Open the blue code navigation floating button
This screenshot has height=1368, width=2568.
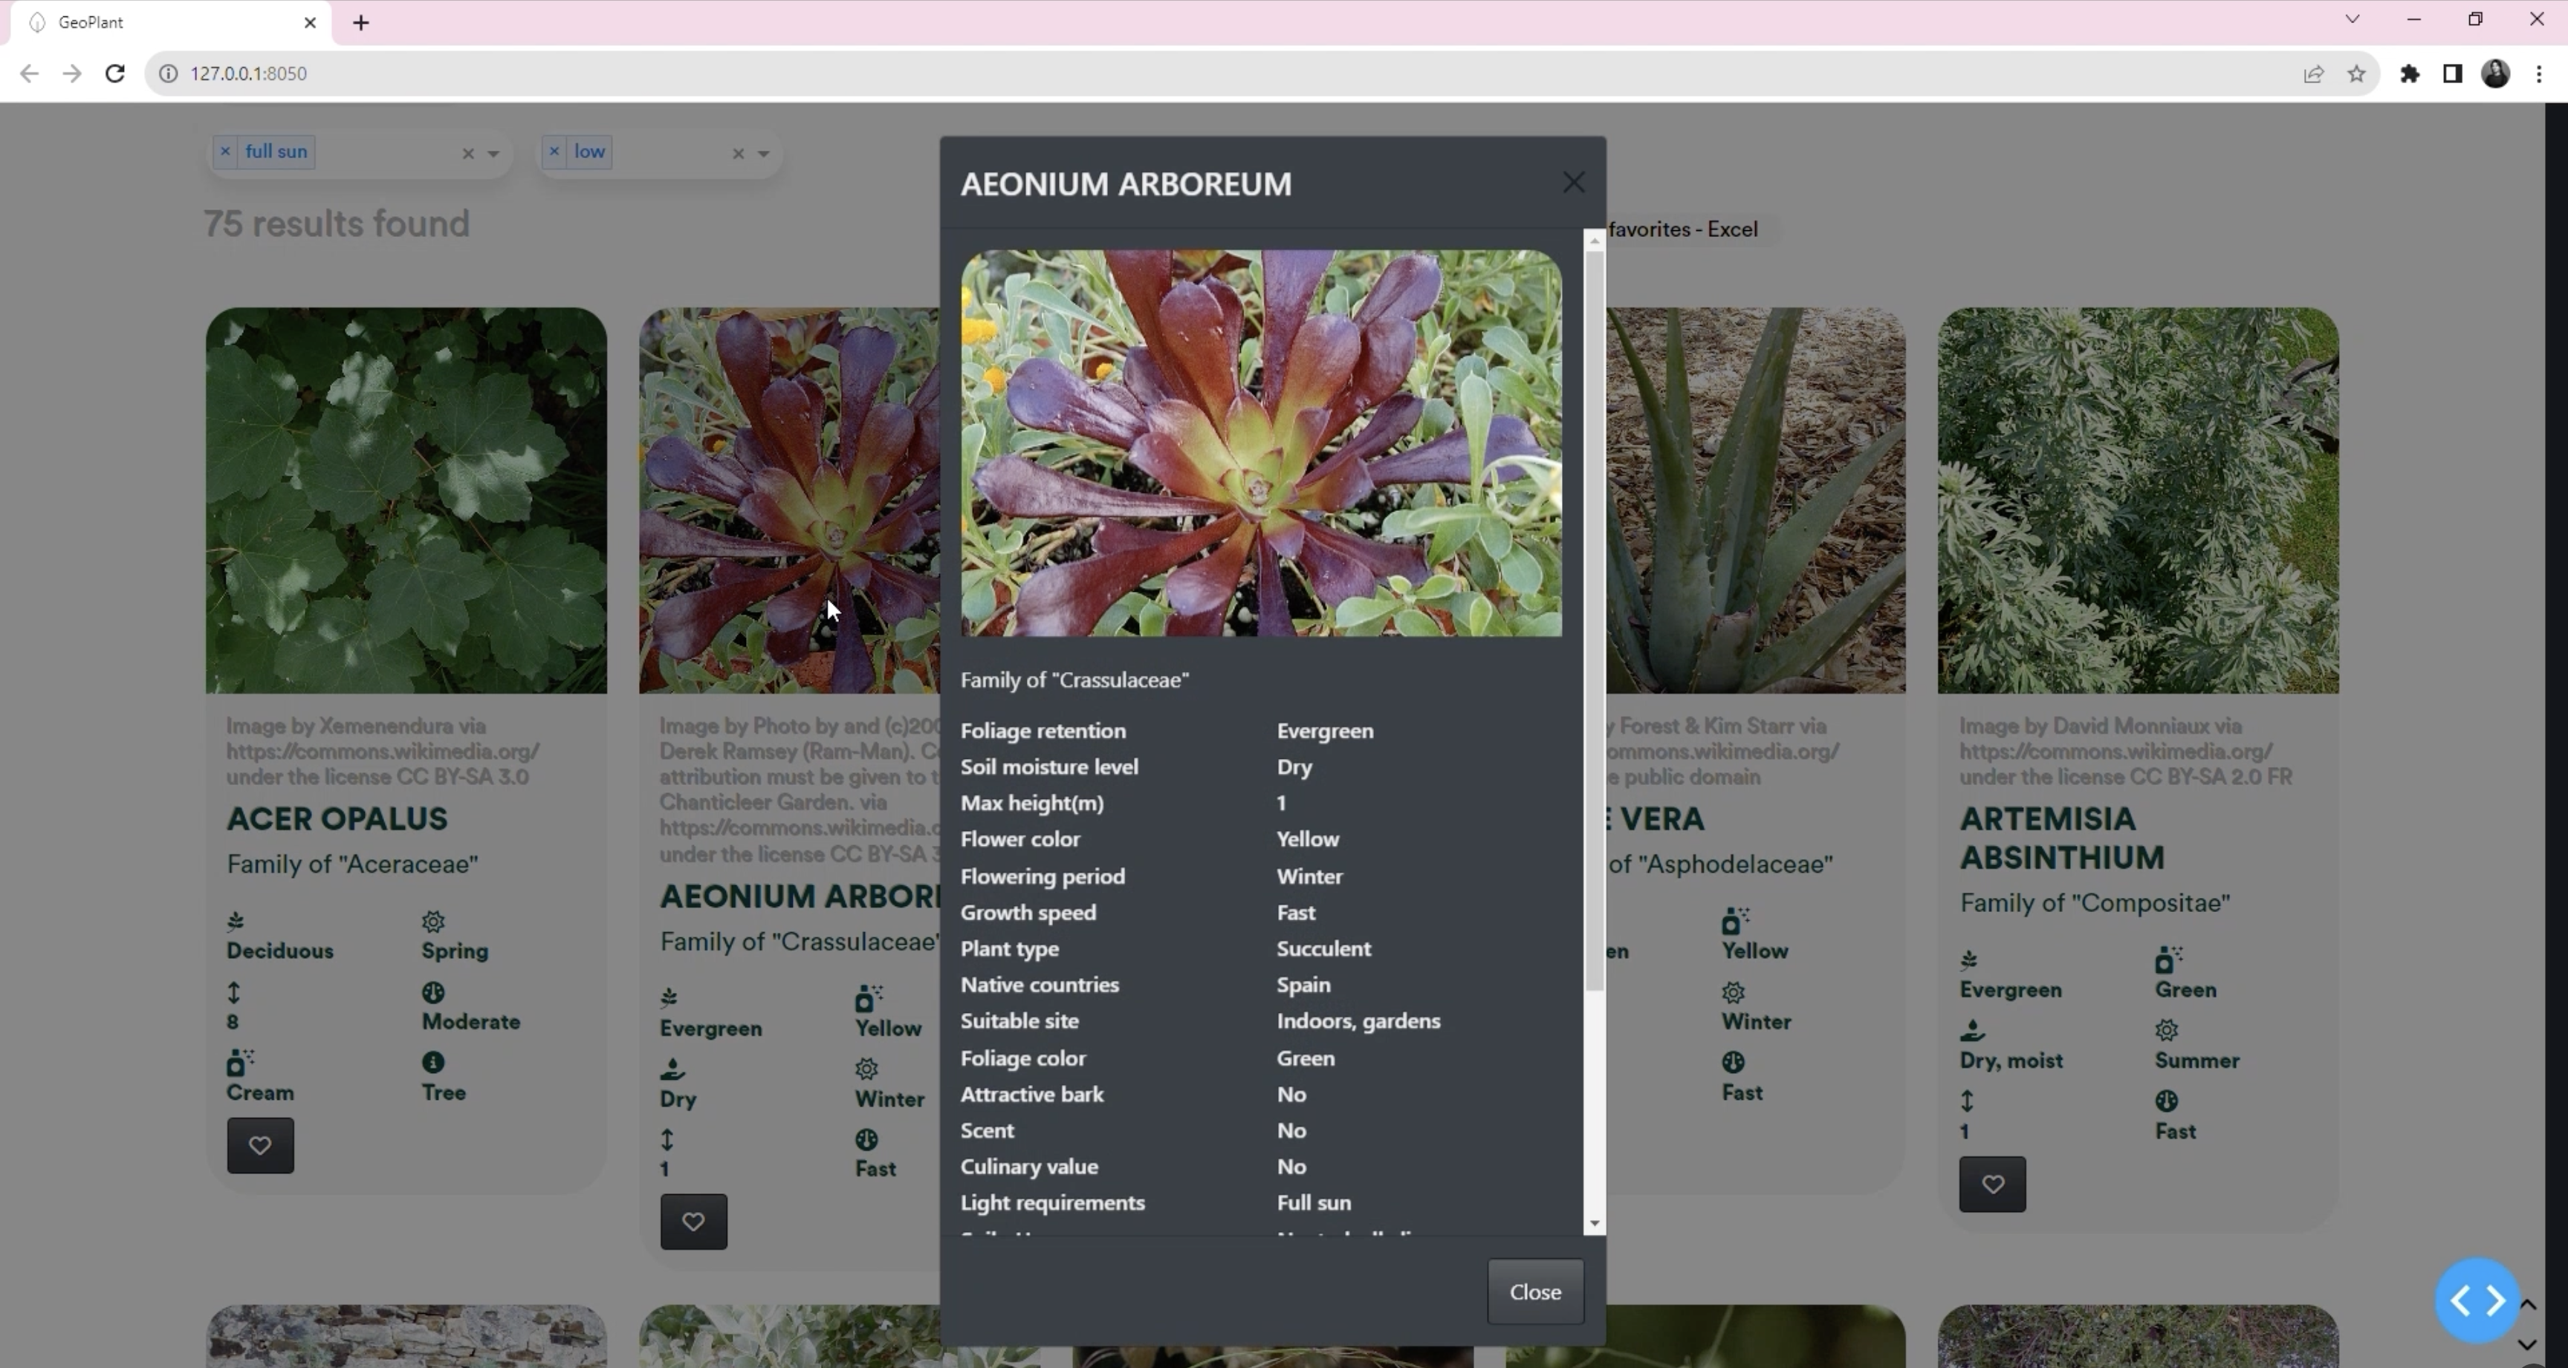[x=2477, y=1300]
